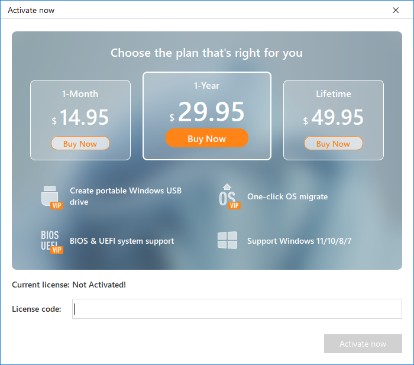Buy the Lifetime plan
This screenshot has width=414, height=365.
[334, 143]
